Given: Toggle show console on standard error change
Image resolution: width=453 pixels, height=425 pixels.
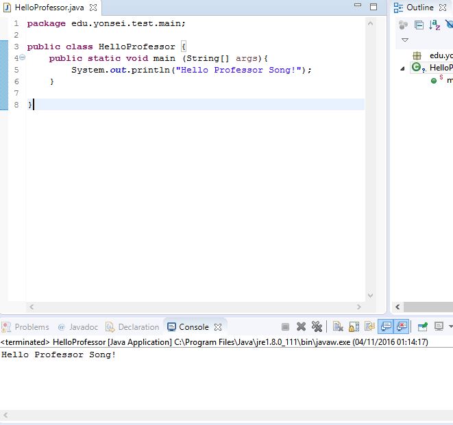Looking at the screenshot, I should (x=402, y=327).
